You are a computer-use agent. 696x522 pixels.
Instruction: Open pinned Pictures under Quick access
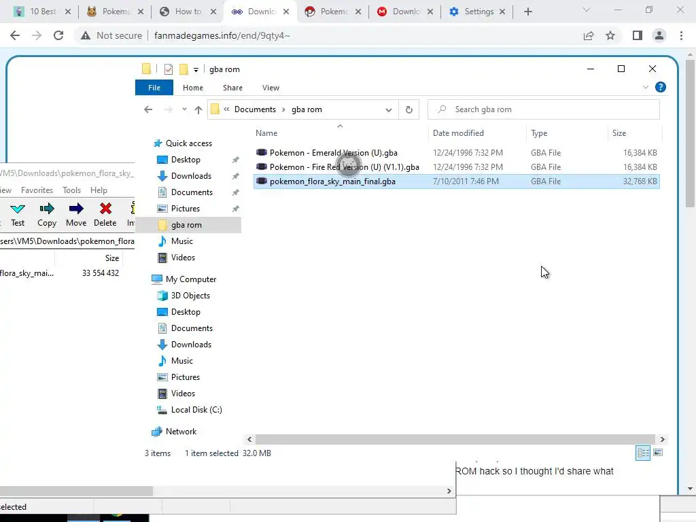tap(186, 209)
